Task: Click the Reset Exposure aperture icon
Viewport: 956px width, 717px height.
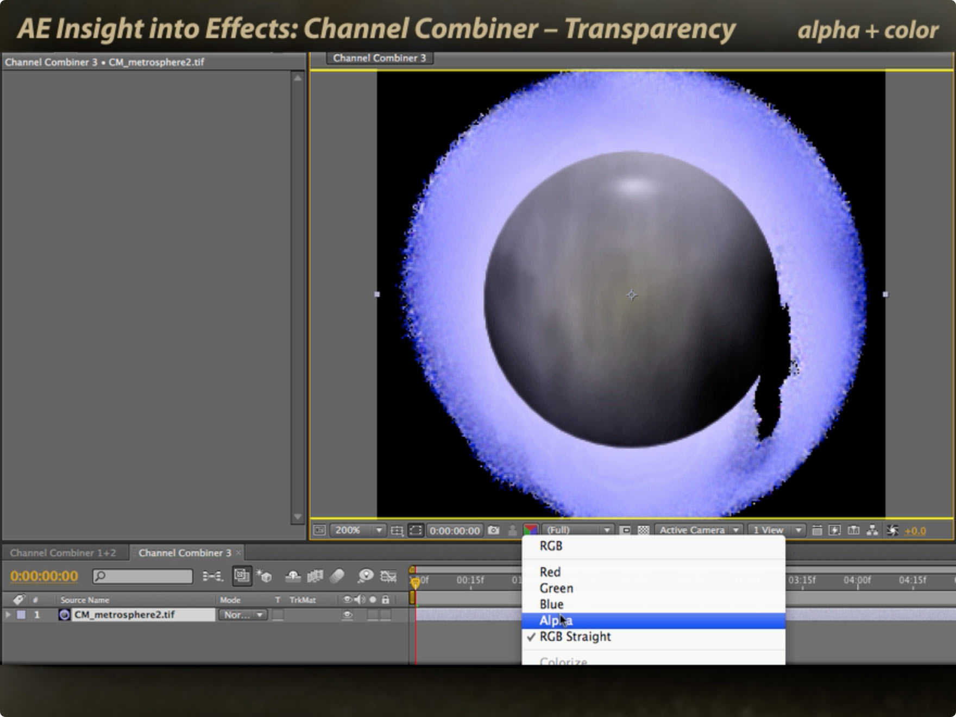Action: pos(892,530)
